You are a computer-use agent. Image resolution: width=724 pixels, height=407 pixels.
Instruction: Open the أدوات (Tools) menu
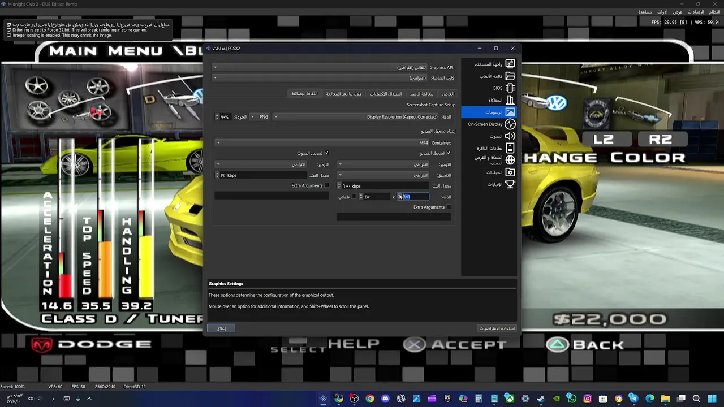[x=662, y=12]
